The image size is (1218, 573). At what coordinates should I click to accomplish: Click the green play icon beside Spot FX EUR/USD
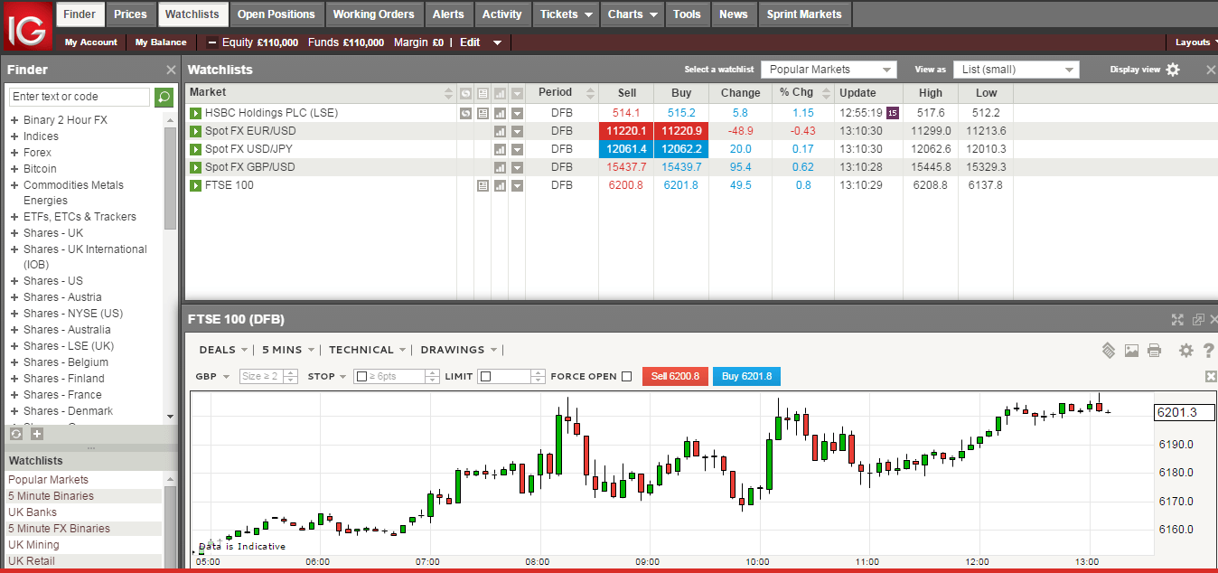click(x=195, y=131)
